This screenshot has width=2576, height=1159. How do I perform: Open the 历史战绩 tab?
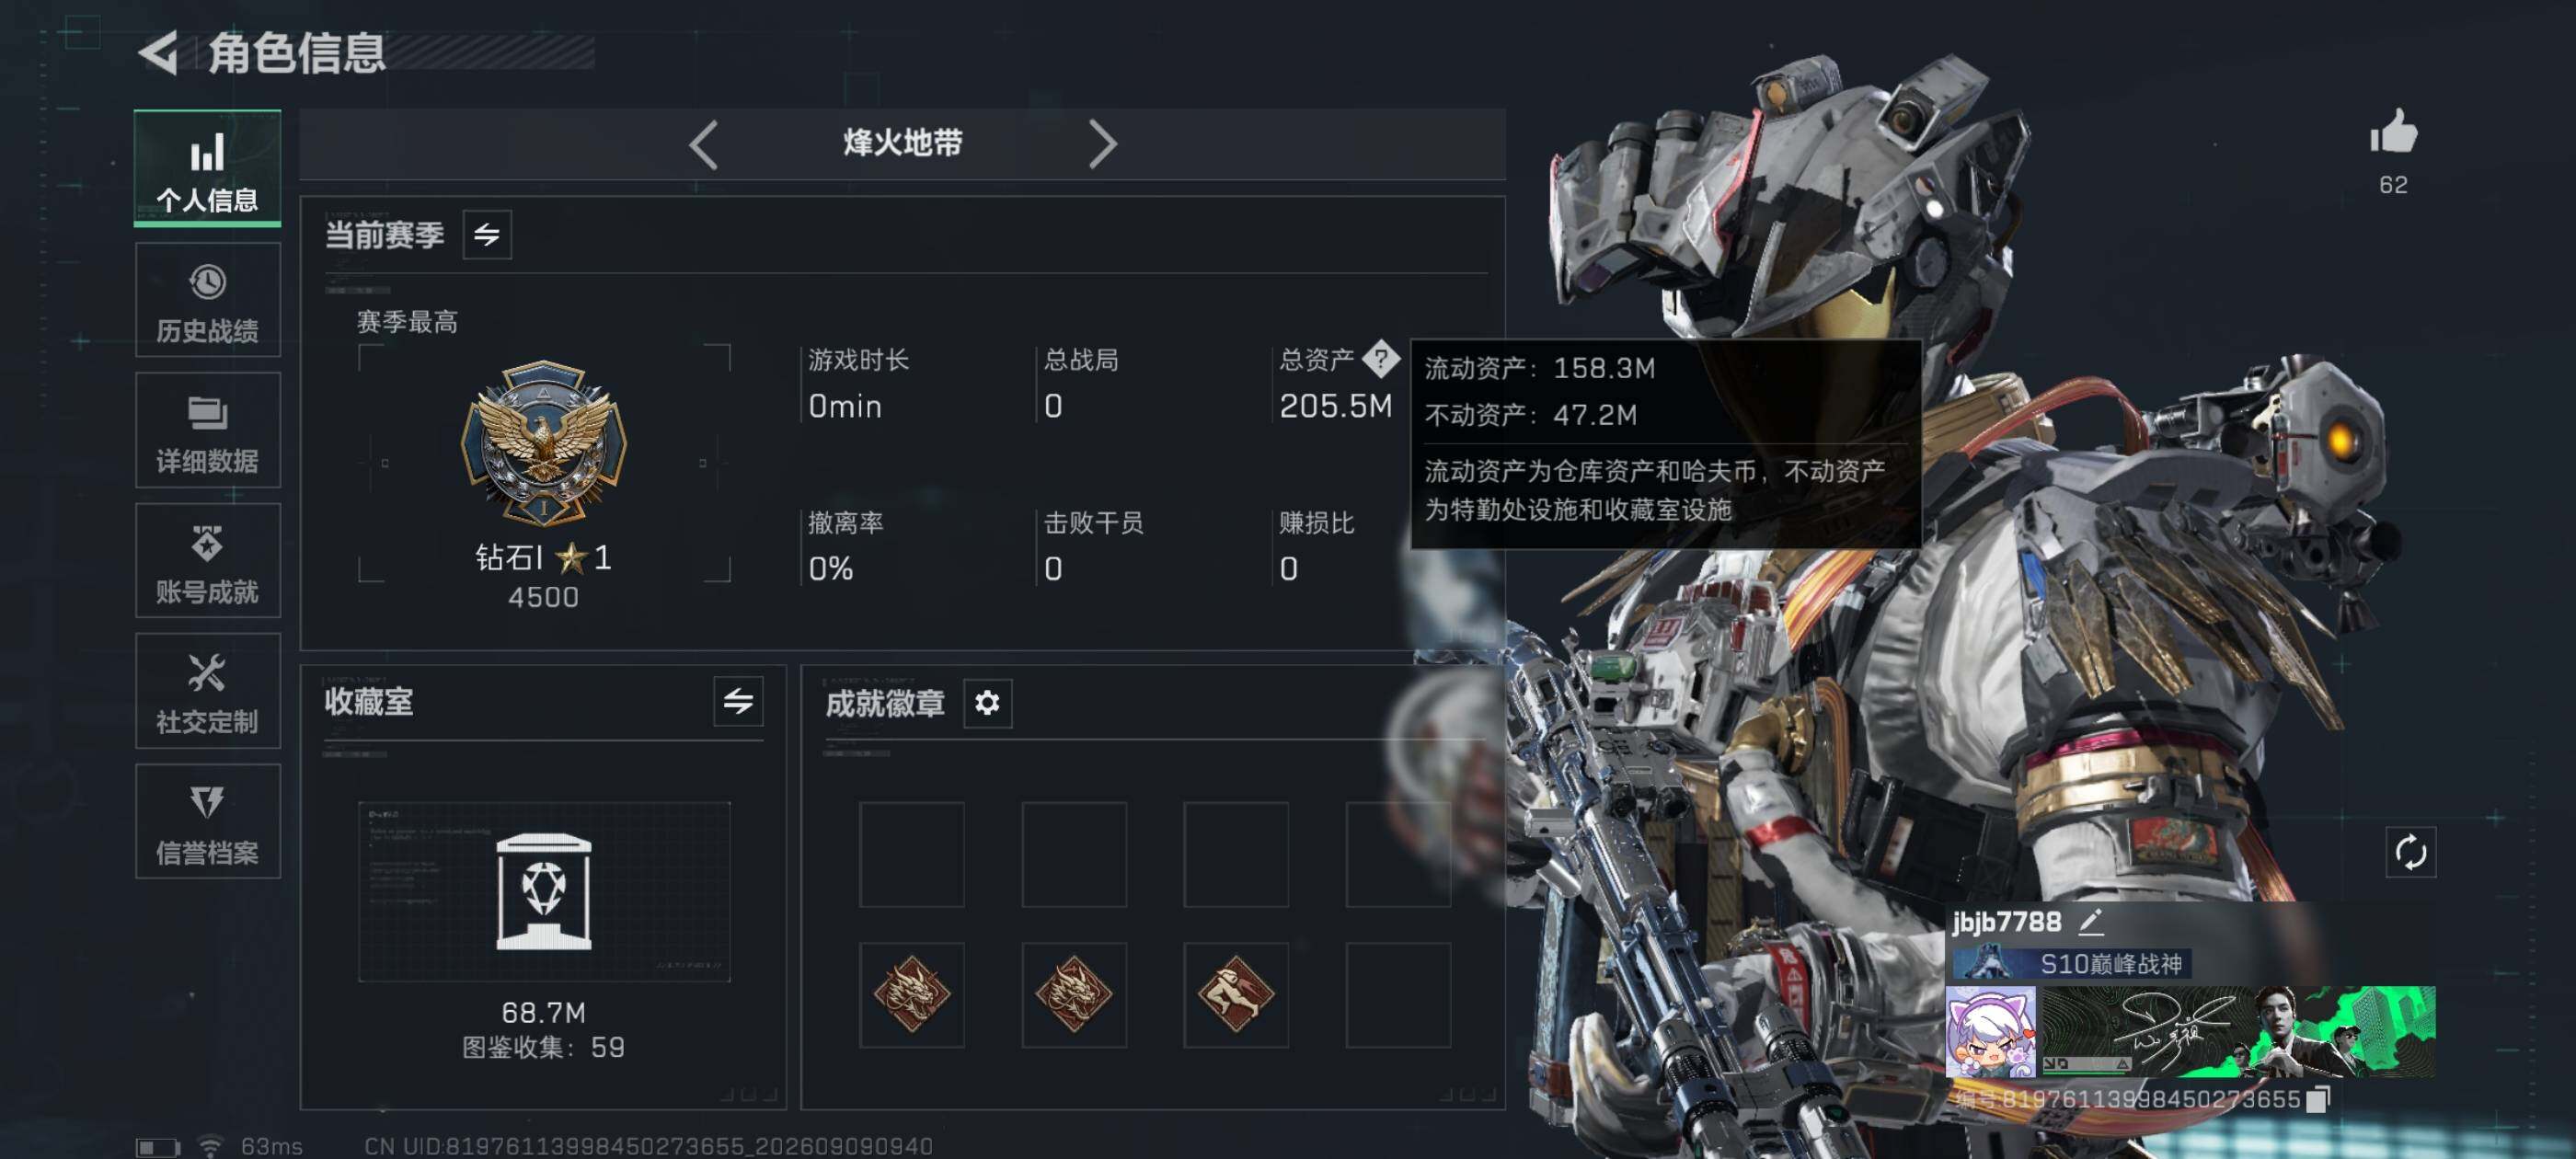pos(208,300)
